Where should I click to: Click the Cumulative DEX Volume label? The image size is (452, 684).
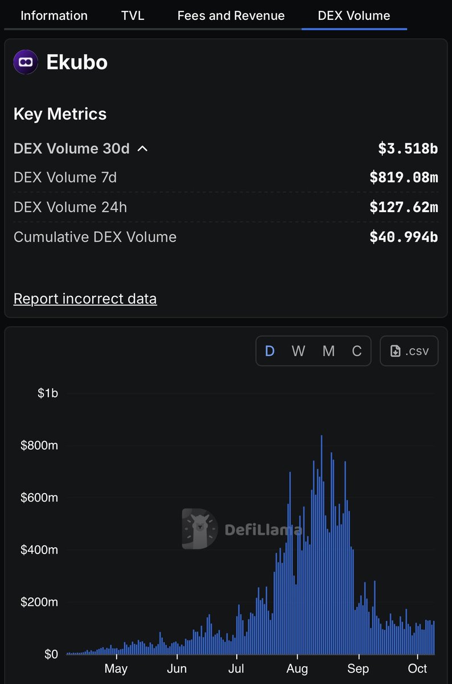coord(95,237)
